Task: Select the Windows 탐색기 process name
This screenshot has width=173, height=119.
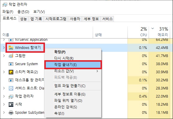Action: point(28,48)
